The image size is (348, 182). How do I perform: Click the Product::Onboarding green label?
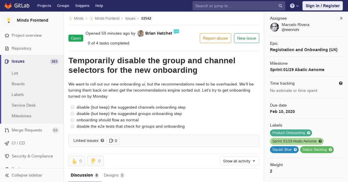point(289,133)
